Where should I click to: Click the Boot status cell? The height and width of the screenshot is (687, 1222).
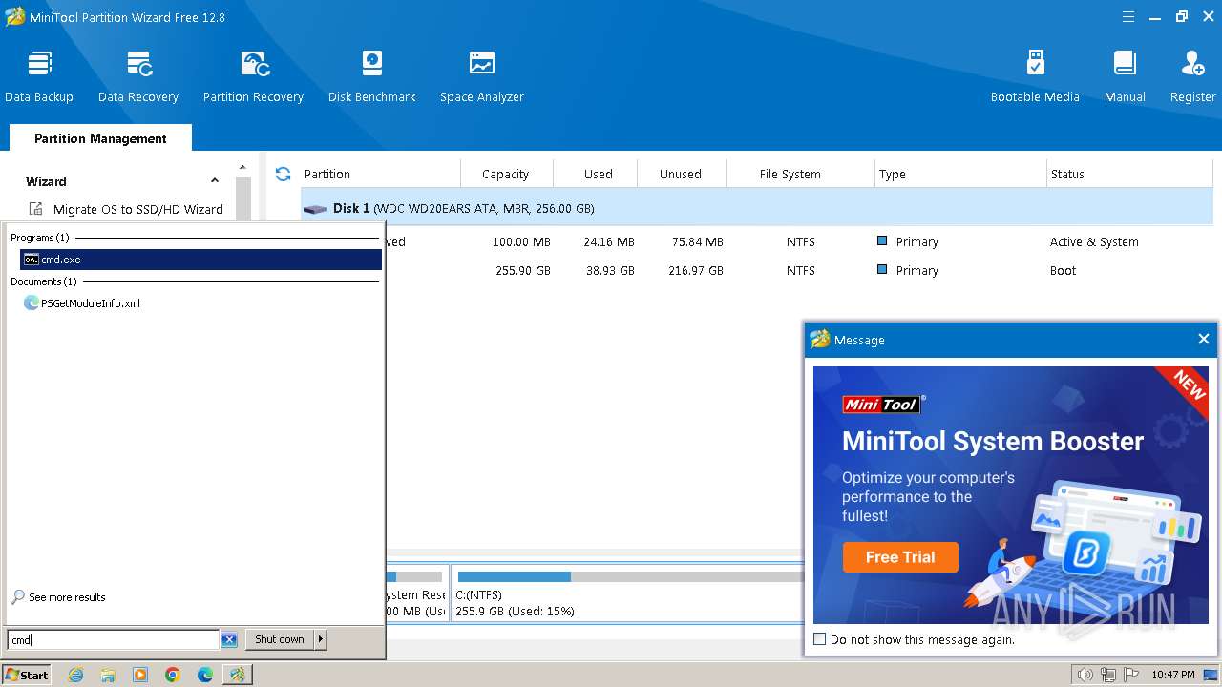(1063, 271)
